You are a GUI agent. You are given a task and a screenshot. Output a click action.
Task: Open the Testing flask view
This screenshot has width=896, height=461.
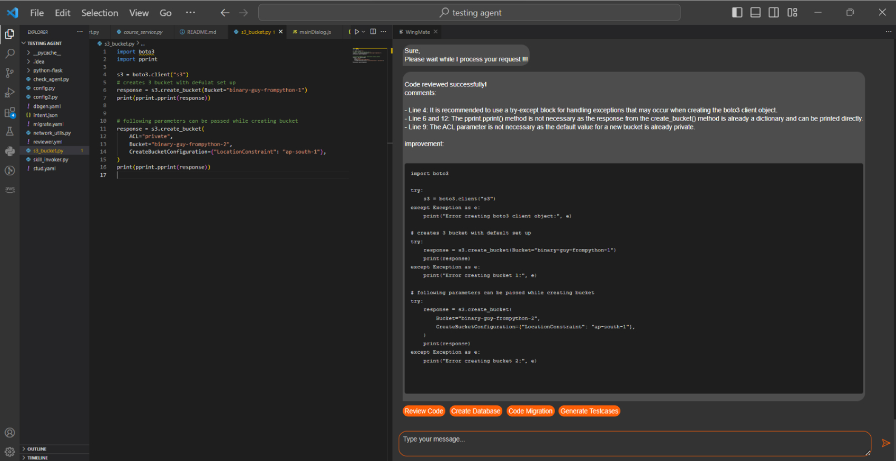coord(9,132)
